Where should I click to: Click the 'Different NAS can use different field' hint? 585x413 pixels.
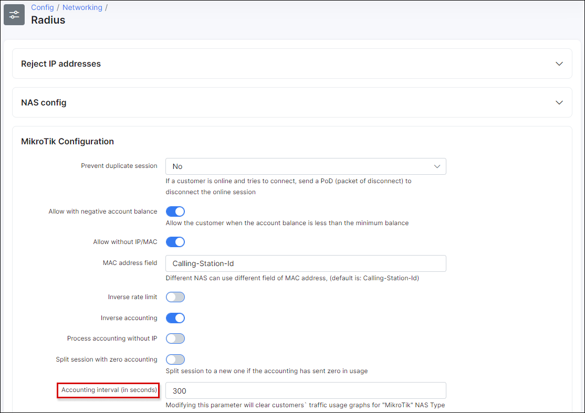(x=292, y=278)
